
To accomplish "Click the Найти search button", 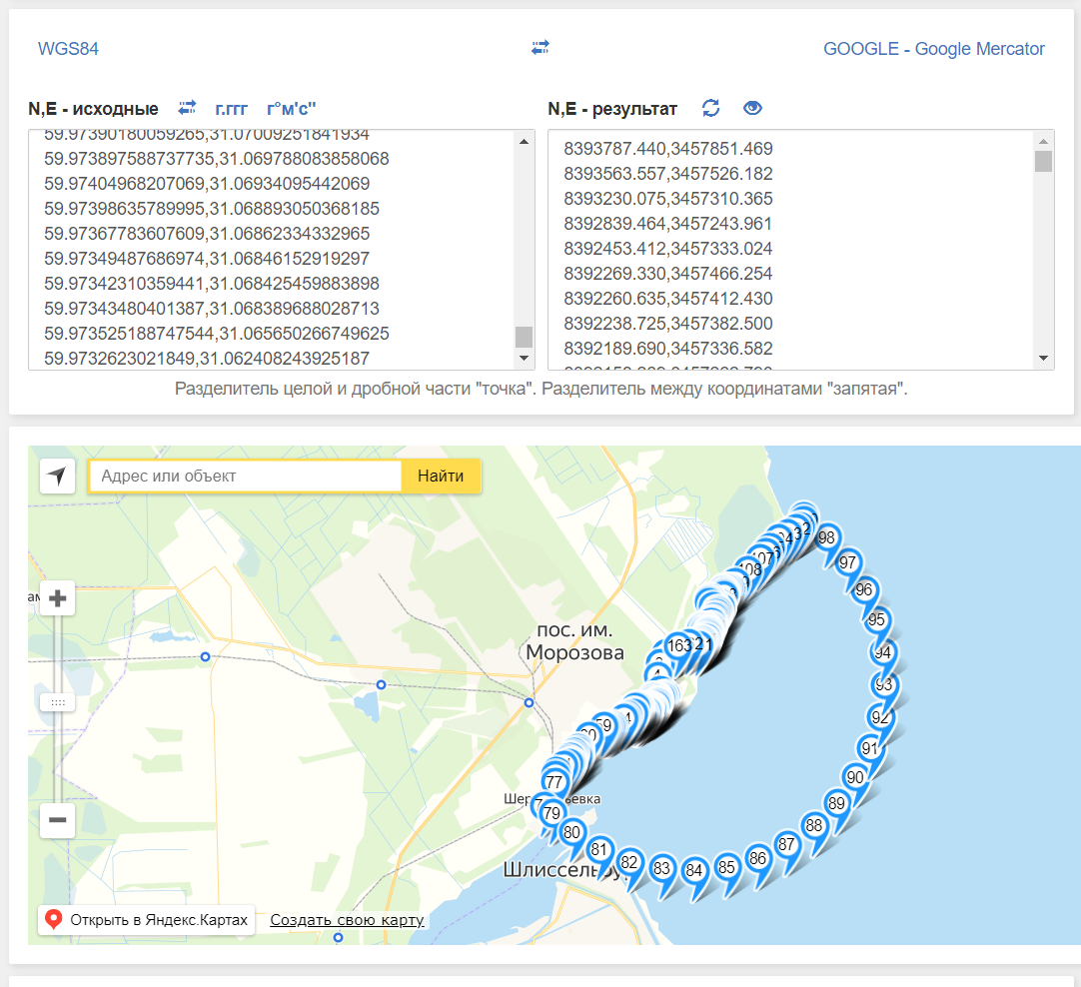I will coord(441,477).
